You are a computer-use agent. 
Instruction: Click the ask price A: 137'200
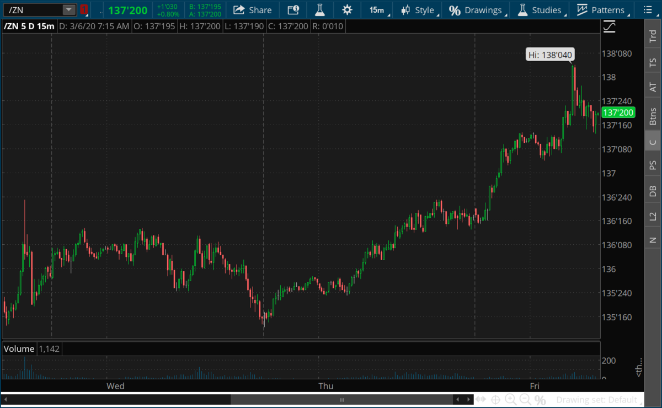(205, 14)
